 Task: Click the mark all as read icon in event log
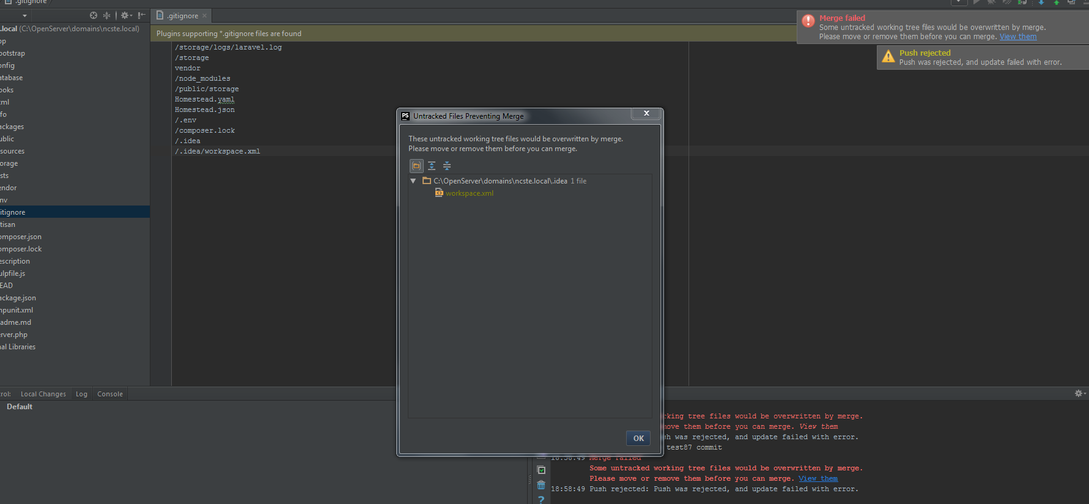click(541, 470)
